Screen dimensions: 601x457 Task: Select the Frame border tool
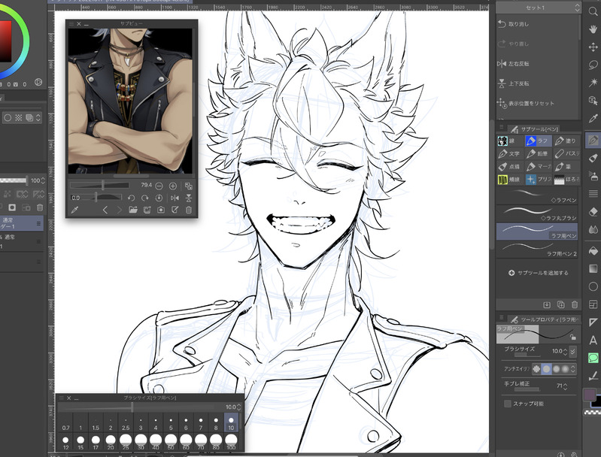[593, 304]
